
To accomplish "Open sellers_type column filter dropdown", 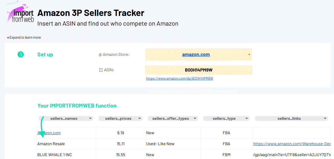I will [247, 119].
